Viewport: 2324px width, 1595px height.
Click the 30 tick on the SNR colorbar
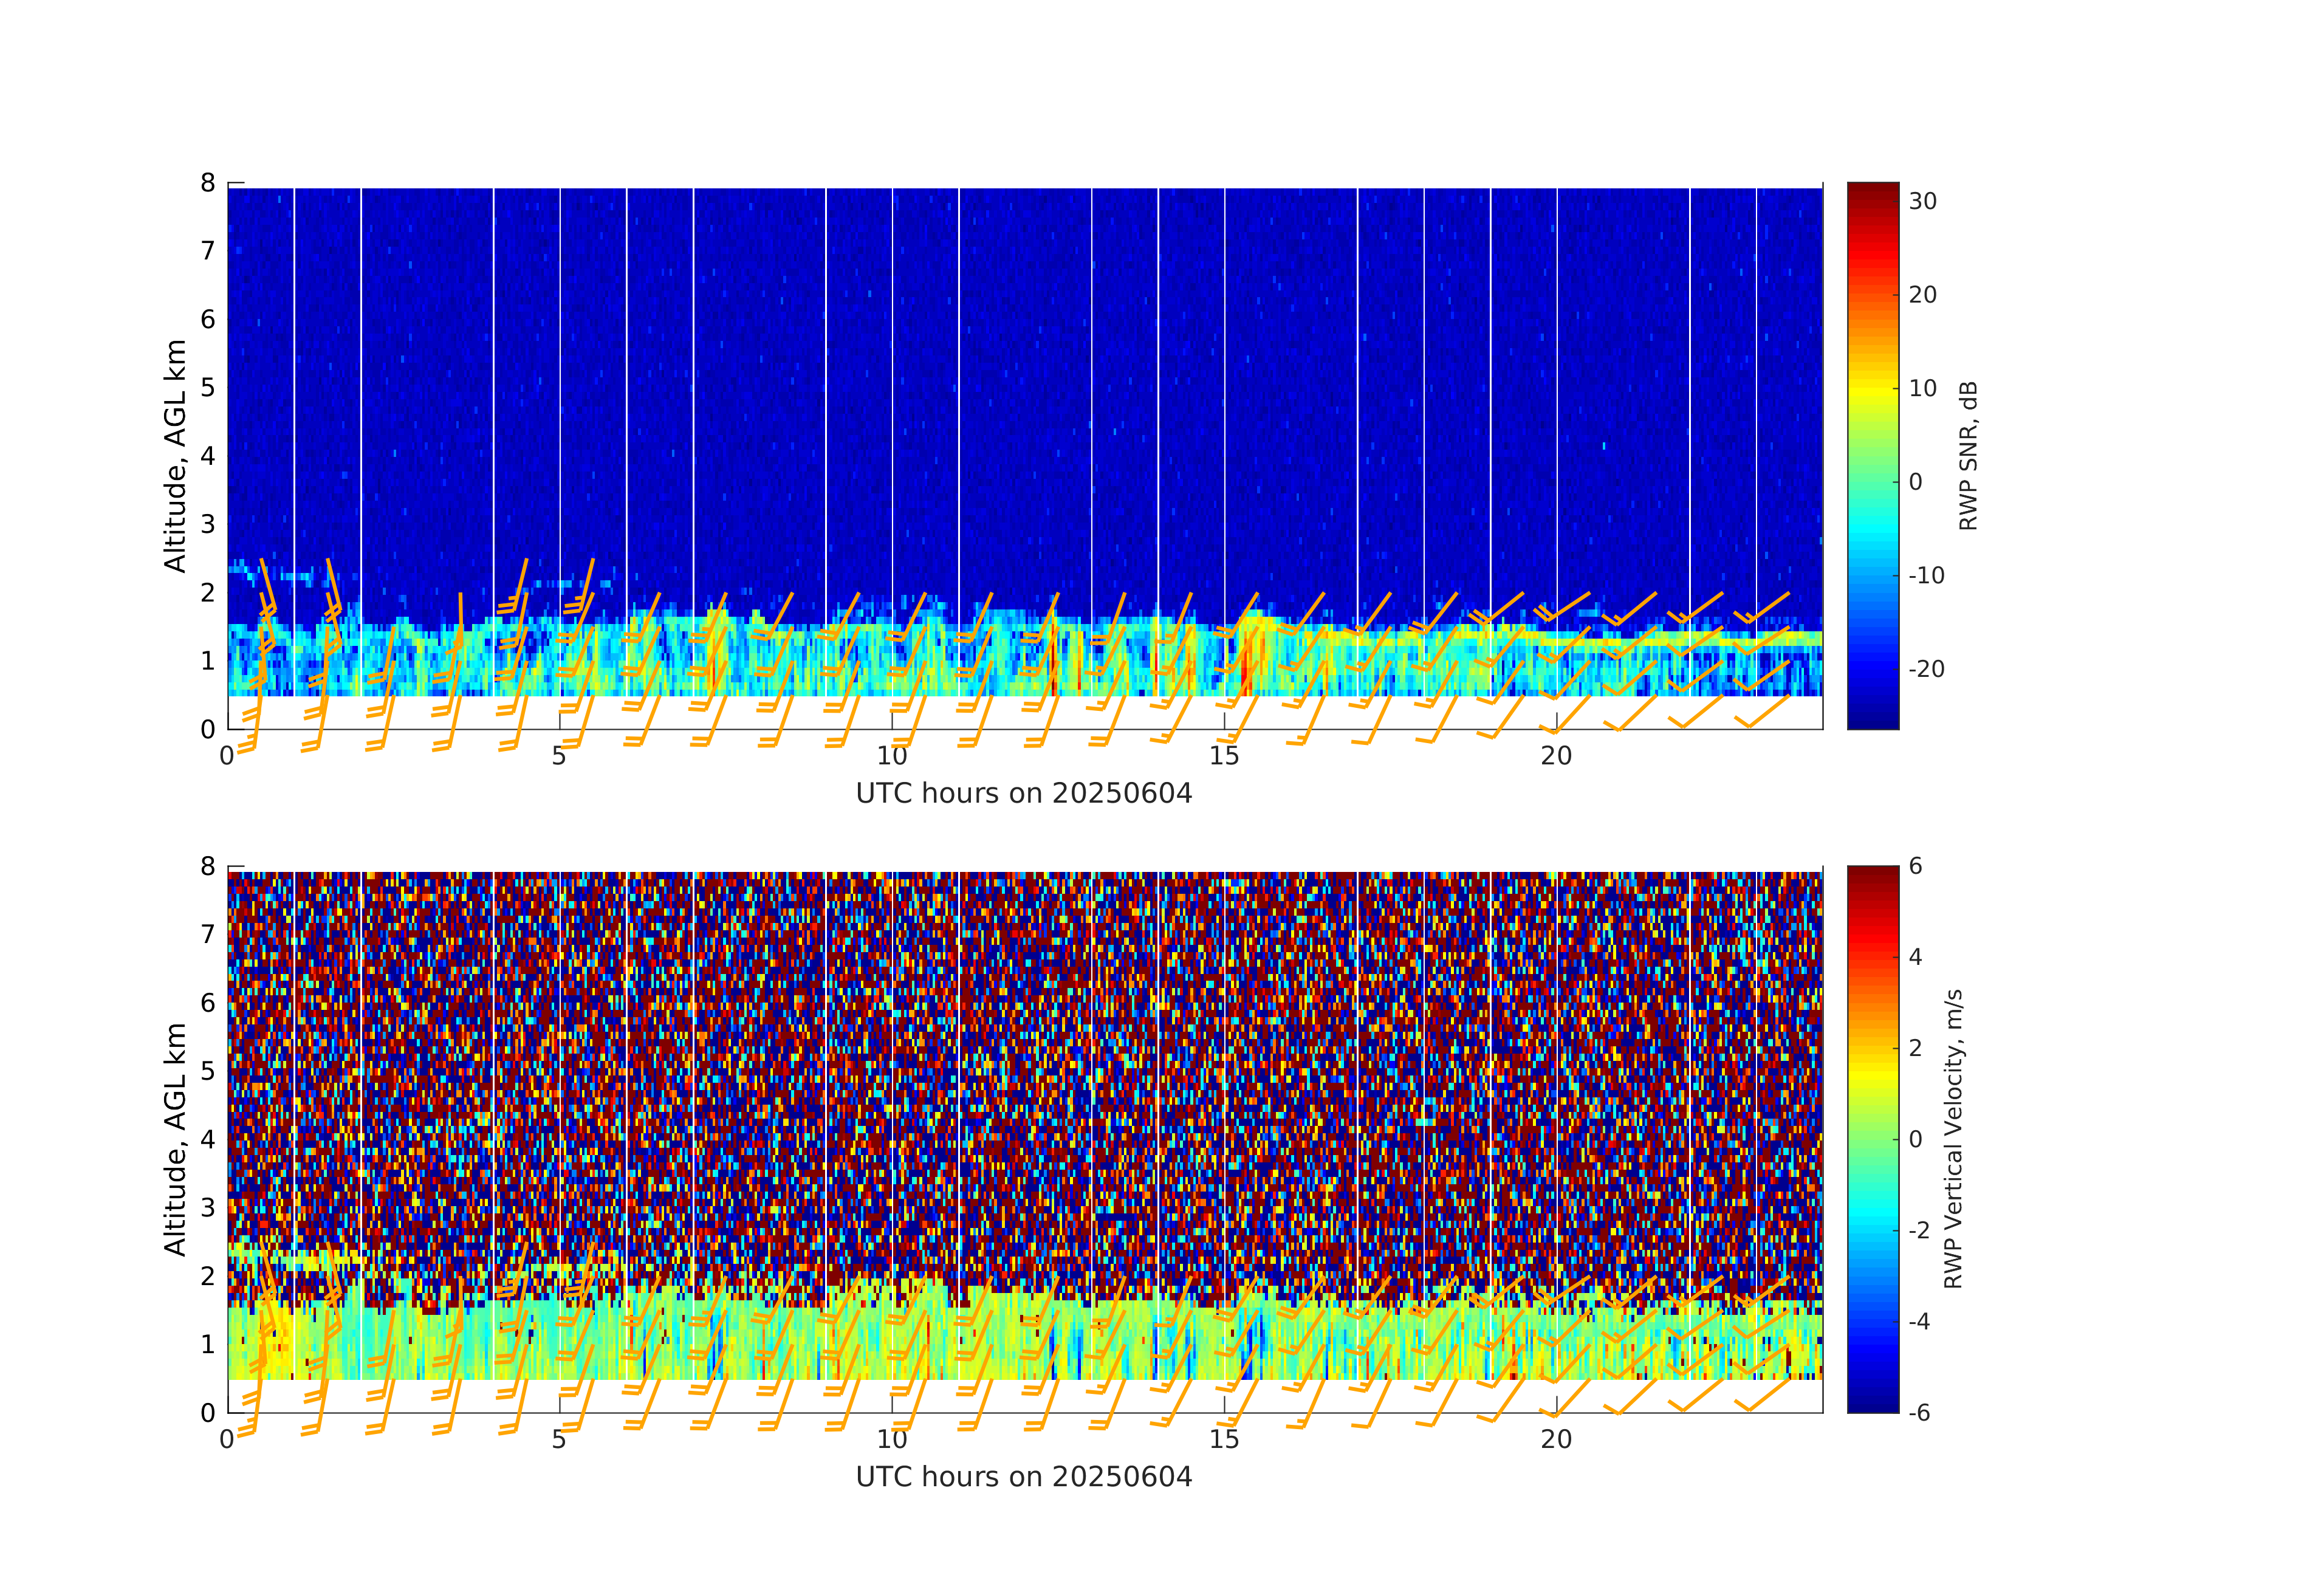click(x=1922, y=201)
